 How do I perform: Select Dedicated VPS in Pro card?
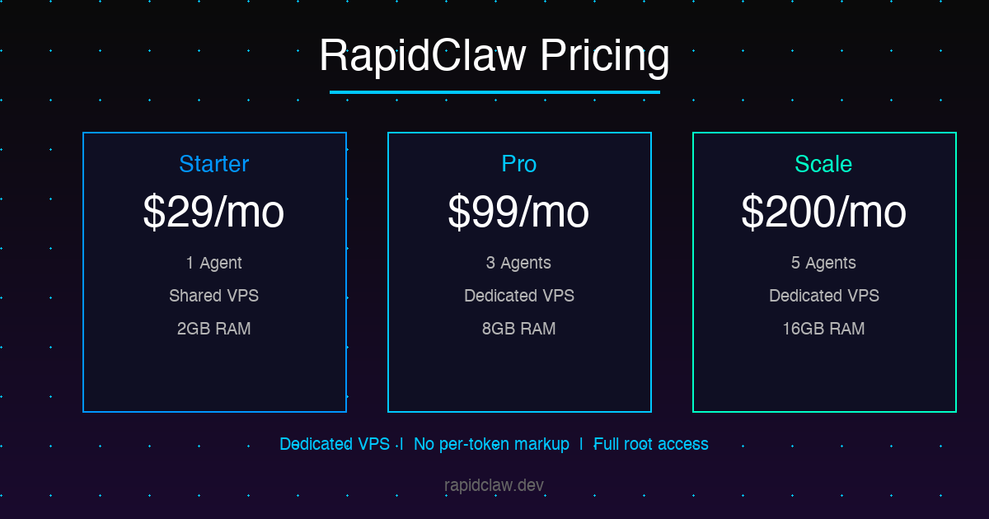[519, 296]
